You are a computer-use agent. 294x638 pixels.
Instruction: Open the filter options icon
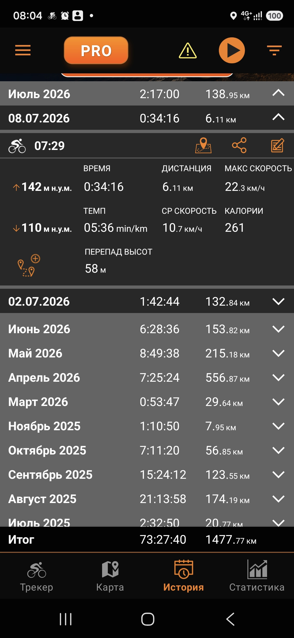[x=274, y=50]
